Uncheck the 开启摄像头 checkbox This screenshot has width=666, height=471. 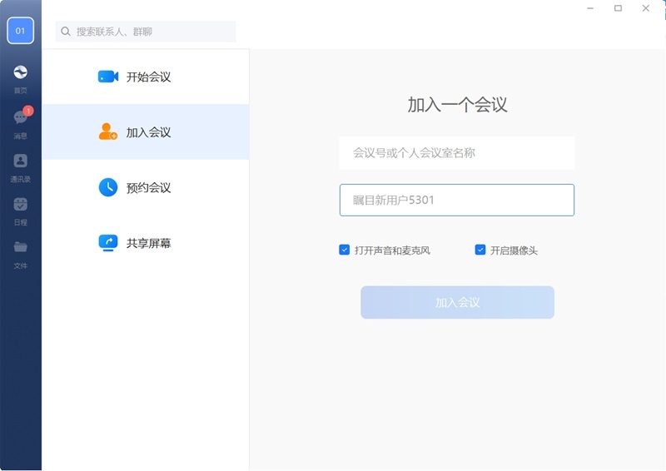[480, 250]
